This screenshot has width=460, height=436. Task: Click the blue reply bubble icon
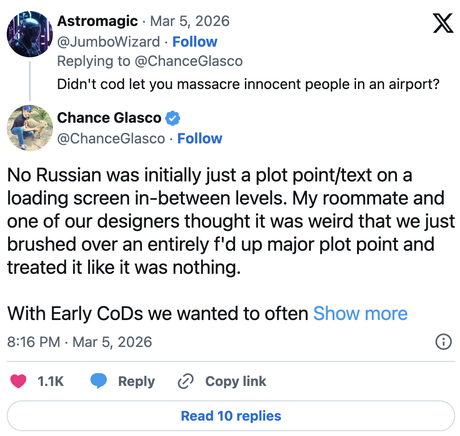(x=99, y=382)
